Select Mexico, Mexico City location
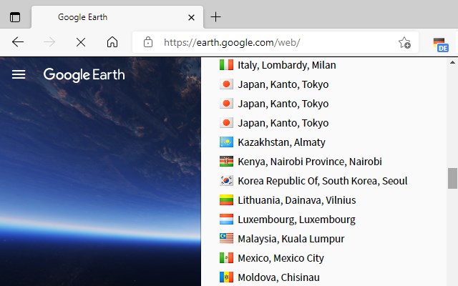The height and width of the screenshot is (286, 458). tap(281, 257)
